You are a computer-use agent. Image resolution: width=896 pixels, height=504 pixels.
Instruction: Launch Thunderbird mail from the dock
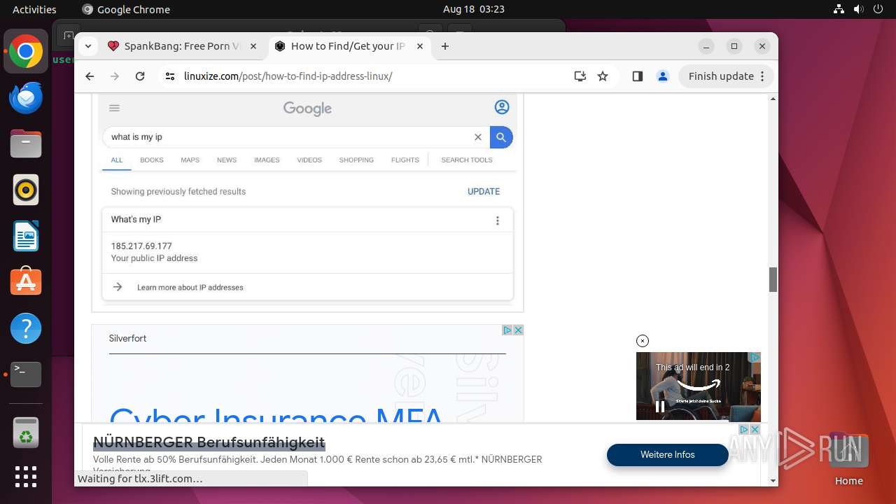[26, 98]
